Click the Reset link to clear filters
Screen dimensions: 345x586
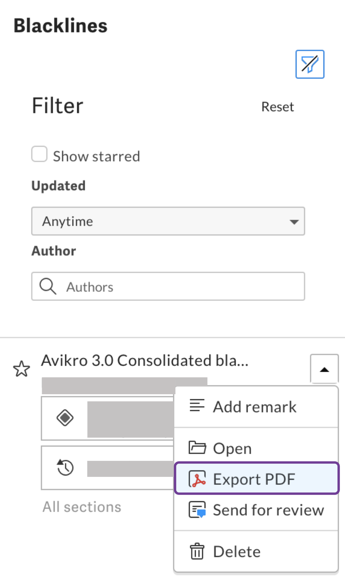[x=278, y=107]
